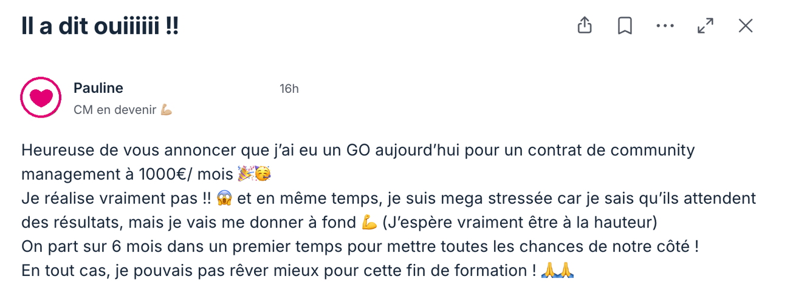
Task: Click the flexed biceps emoji after "à fond"
Action: tap(369, 223)
